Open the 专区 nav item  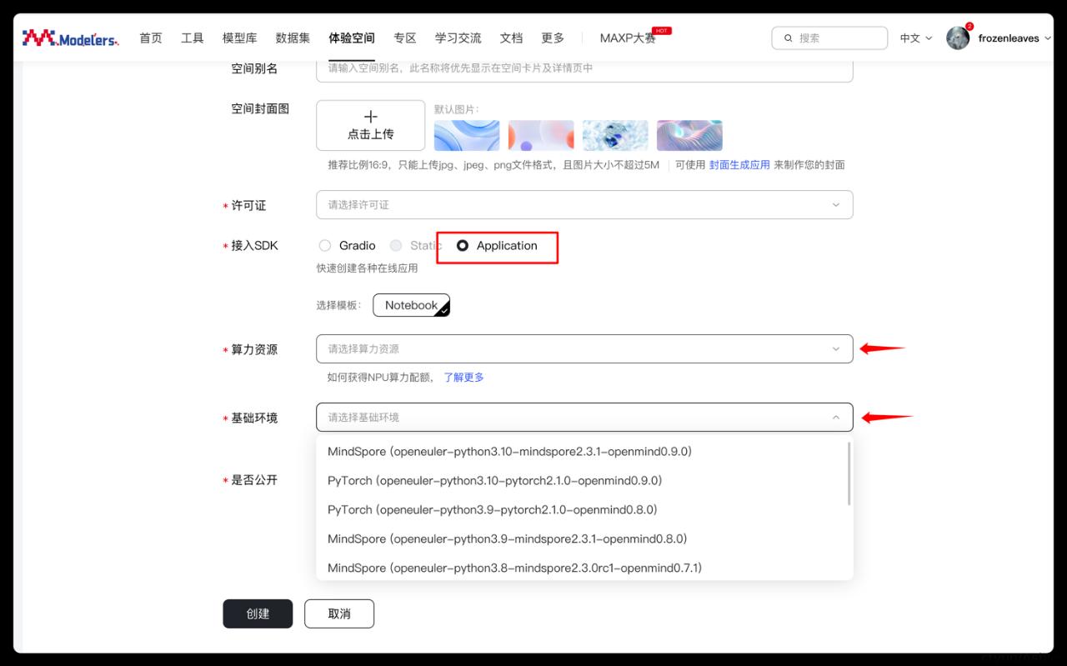tap(405, 38)
